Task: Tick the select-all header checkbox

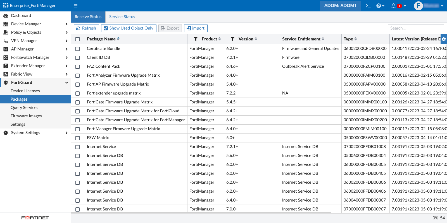Action: coord(78,39)
